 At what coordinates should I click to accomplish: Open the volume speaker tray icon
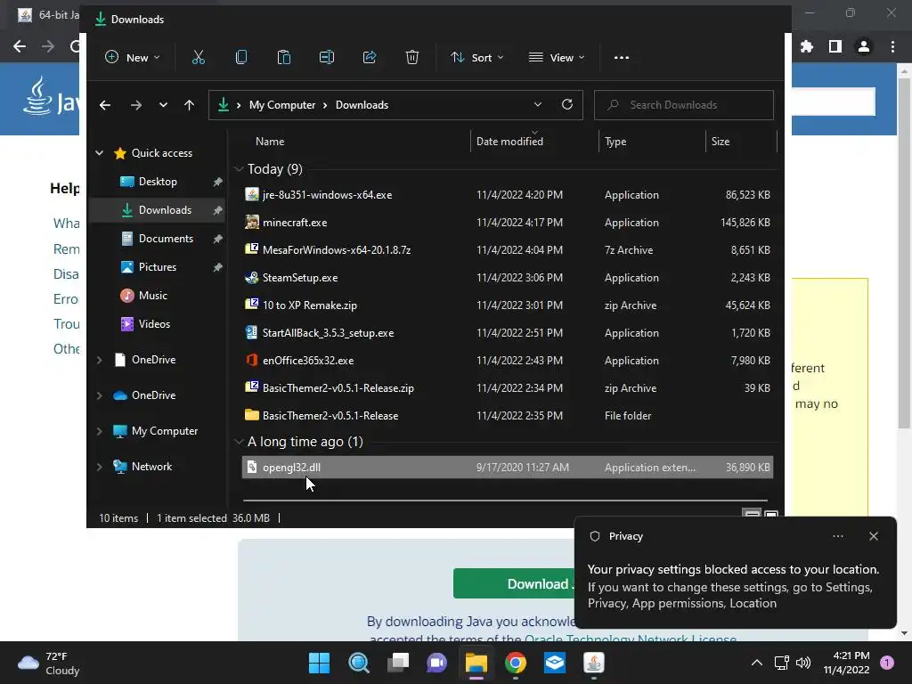coord(803,663)
